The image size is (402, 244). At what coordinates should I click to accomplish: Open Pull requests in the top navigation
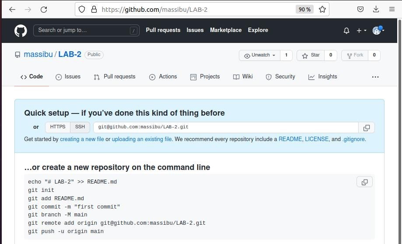tap(163, 30)
